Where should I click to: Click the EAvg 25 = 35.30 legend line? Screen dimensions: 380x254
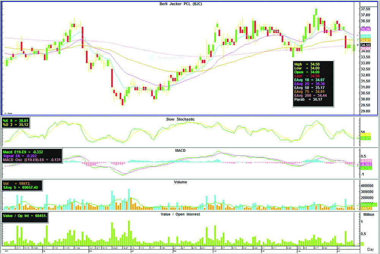[x=309, y=84]
